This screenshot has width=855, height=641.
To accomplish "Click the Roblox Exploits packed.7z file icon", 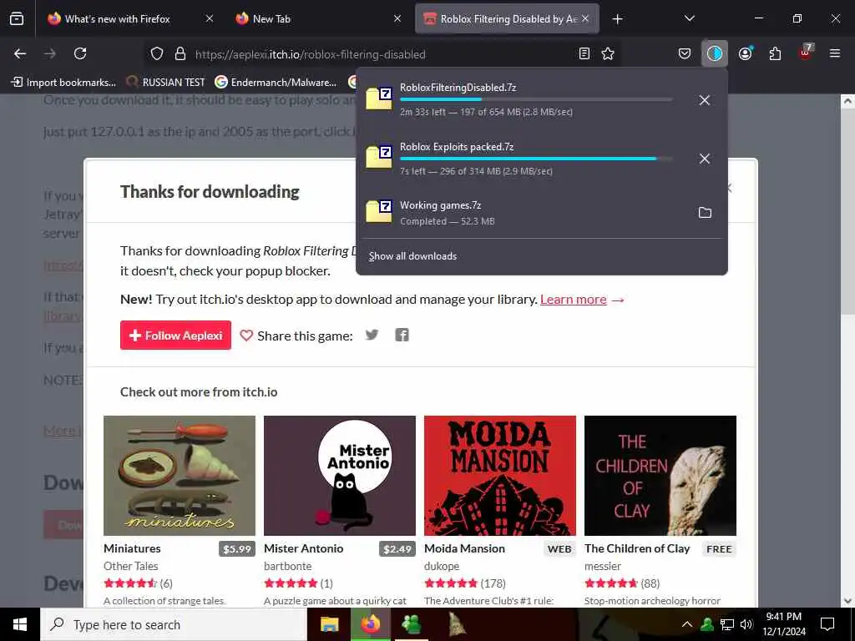I will (x=379, y=158).
